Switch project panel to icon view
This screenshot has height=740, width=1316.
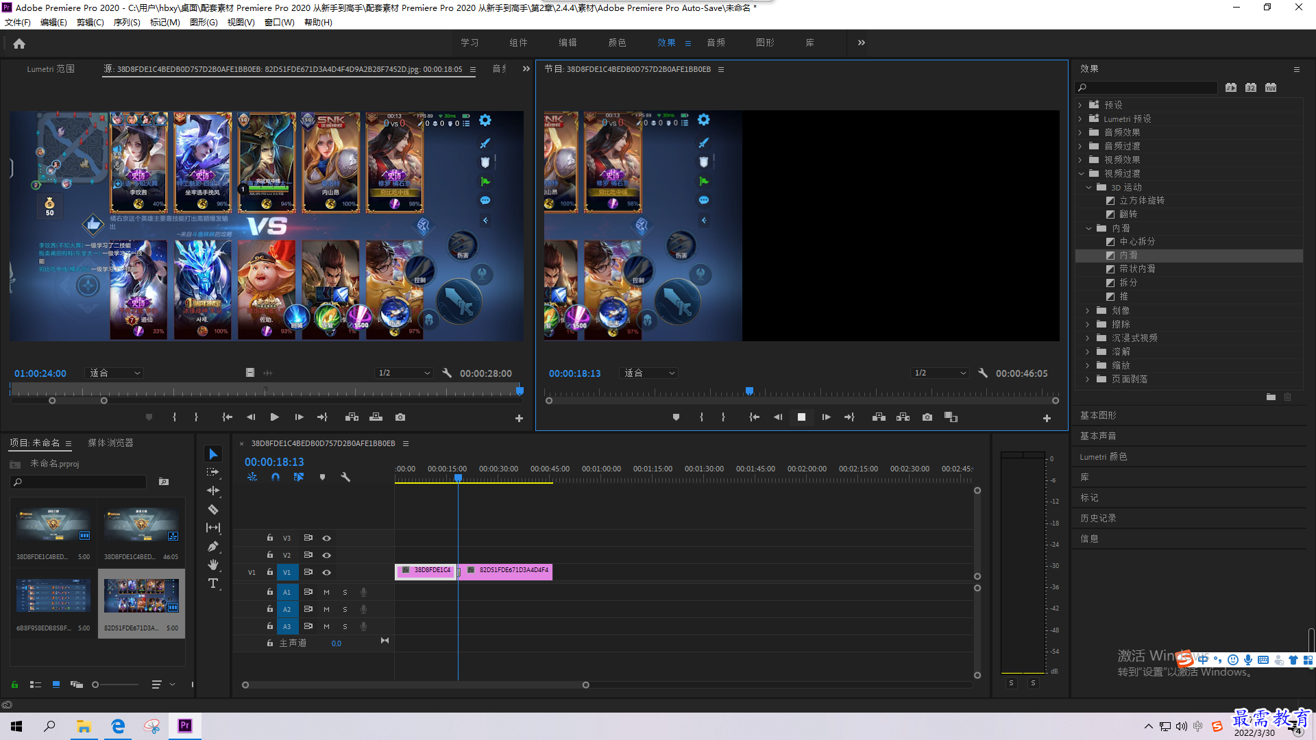point(56,684)
